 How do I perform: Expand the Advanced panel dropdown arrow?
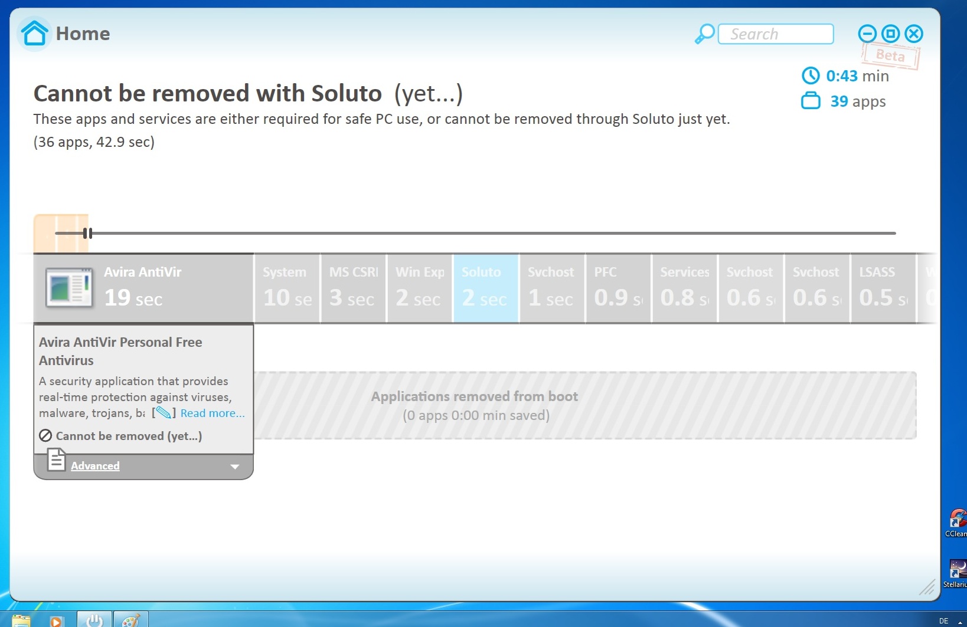235,467
